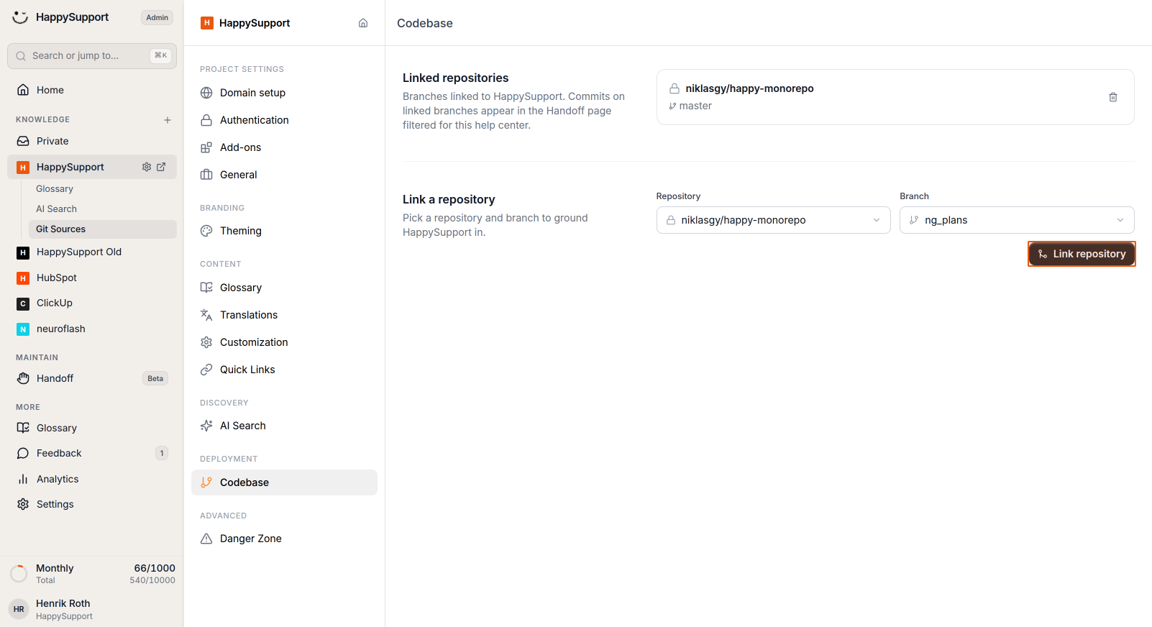The image size is (1152, 627).
Task: Click the Authentication lock icon
Action: pos(206,120)
